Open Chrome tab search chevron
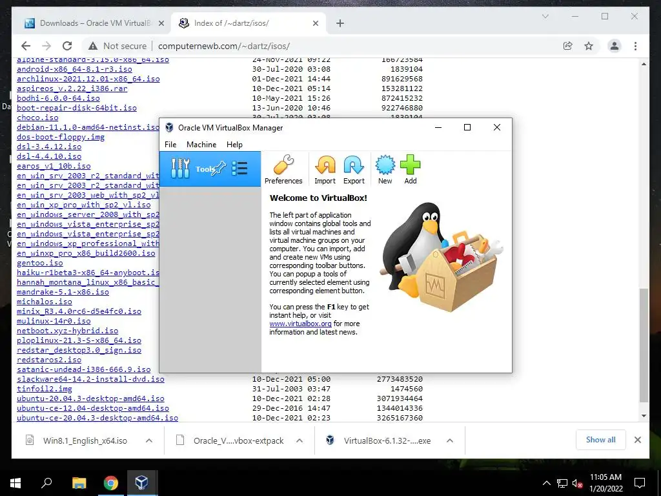661x496 pixels. (545, 16)
